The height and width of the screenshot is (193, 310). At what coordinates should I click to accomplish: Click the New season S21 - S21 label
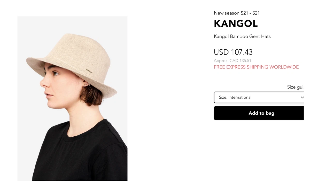[x=237, y=13]
